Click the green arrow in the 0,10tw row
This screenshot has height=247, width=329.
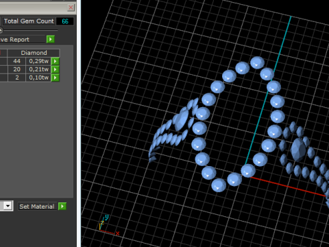(x=55, y=78)
